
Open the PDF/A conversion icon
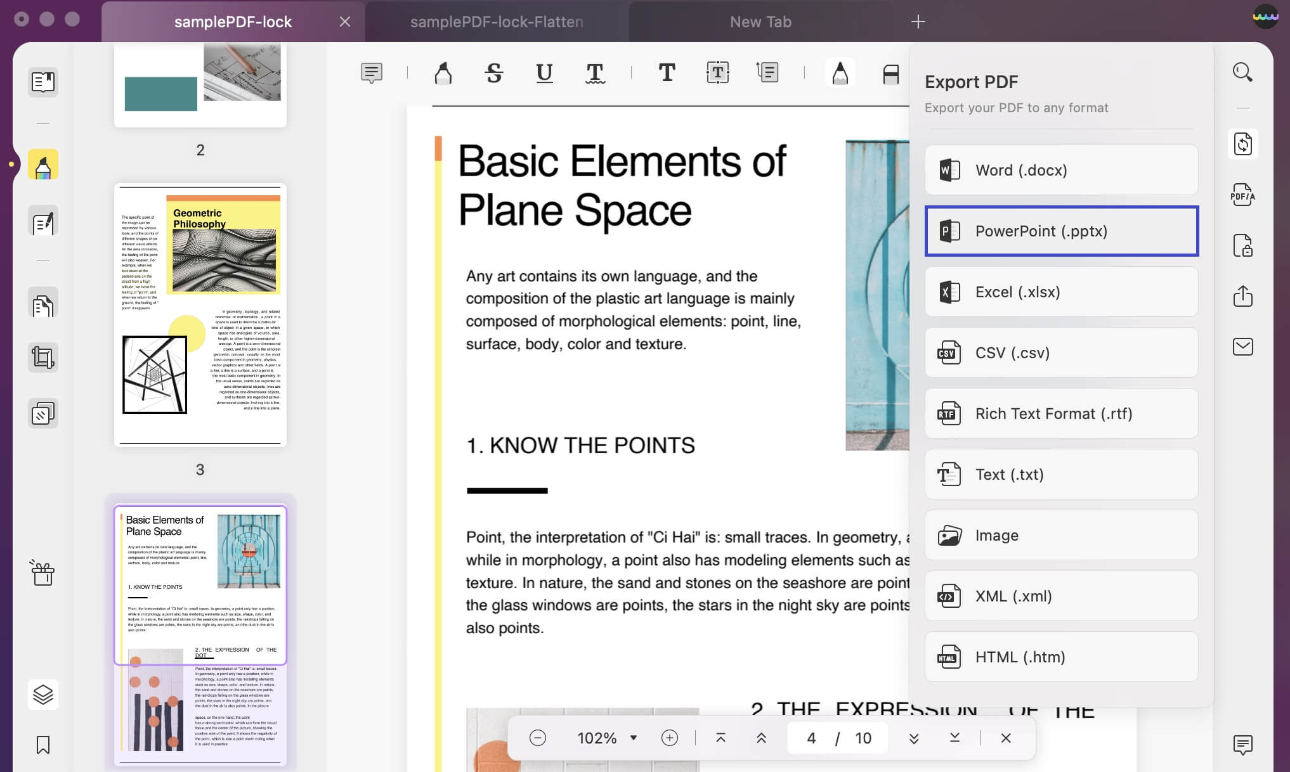pos(1242,195)
